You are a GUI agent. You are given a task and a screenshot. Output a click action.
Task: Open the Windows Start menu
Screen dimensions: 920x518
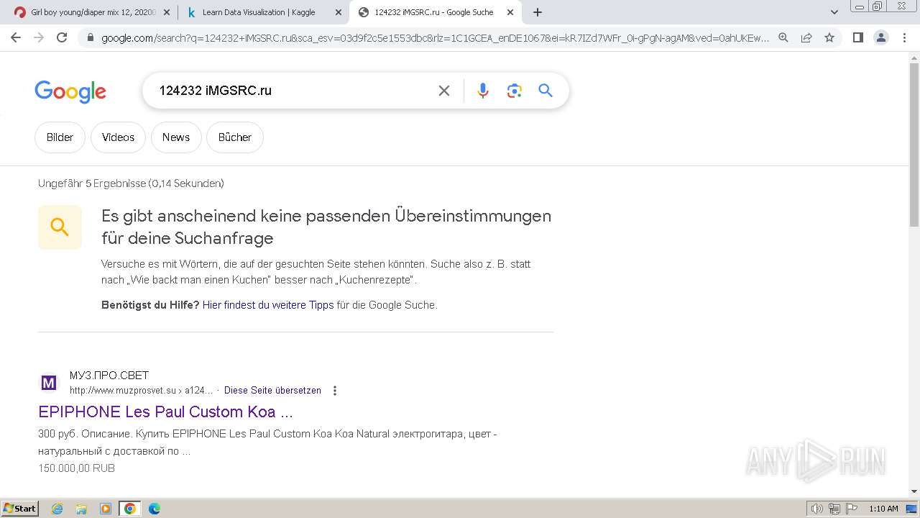coord(20,509)
